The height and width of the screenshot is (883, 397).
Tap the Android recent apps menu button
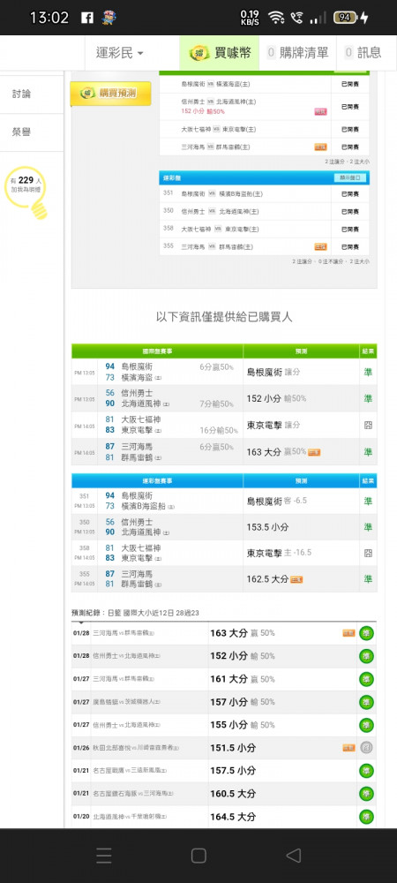pyautogui.click(x=103, y=856)
